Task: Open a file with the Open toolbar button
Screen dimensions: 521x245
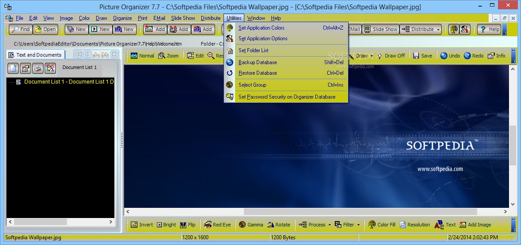Action: [45, 29]
